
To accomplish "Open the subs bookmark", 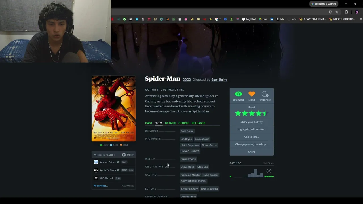I will tap(292, 19).
